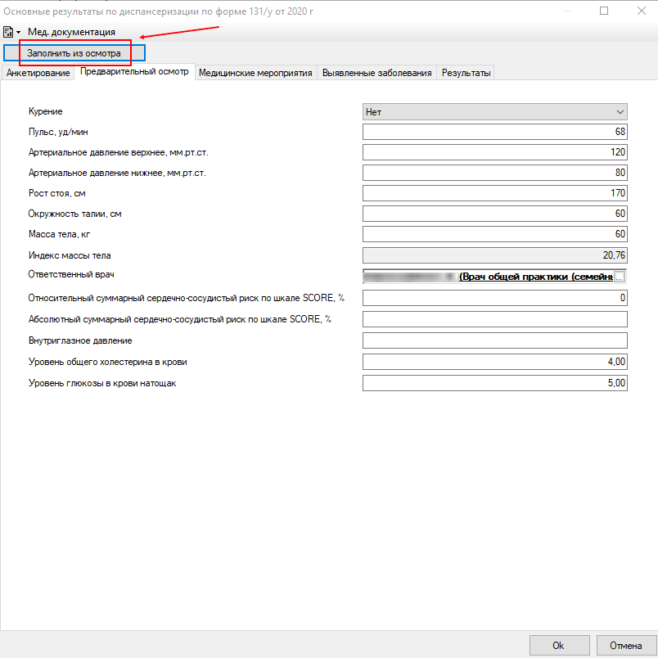Open the Медицинские мероприятия tab
Screen dimensions: 658x658
(x=255, y=73)
